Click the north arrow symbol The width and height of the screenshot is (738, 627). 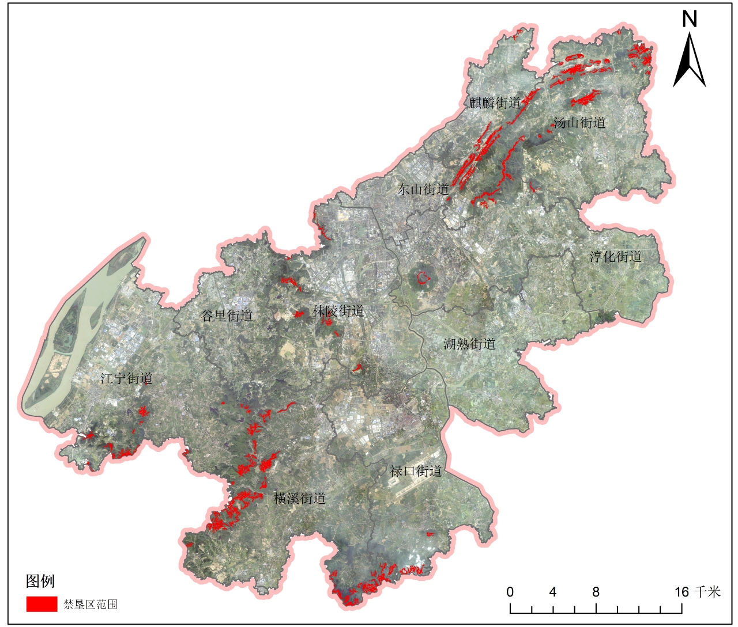pyautogui.click(x=689, y=60)
